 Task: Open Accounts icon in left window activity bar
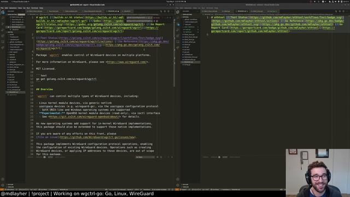[x=3, y=179]
